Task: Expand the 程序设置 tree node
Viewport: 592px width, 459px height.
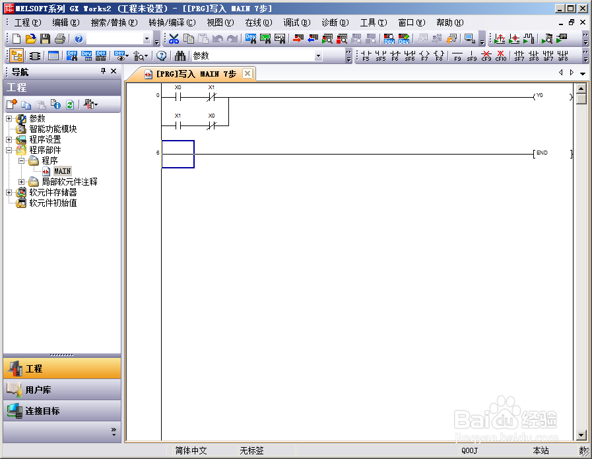Action: [x=9, y=140]
